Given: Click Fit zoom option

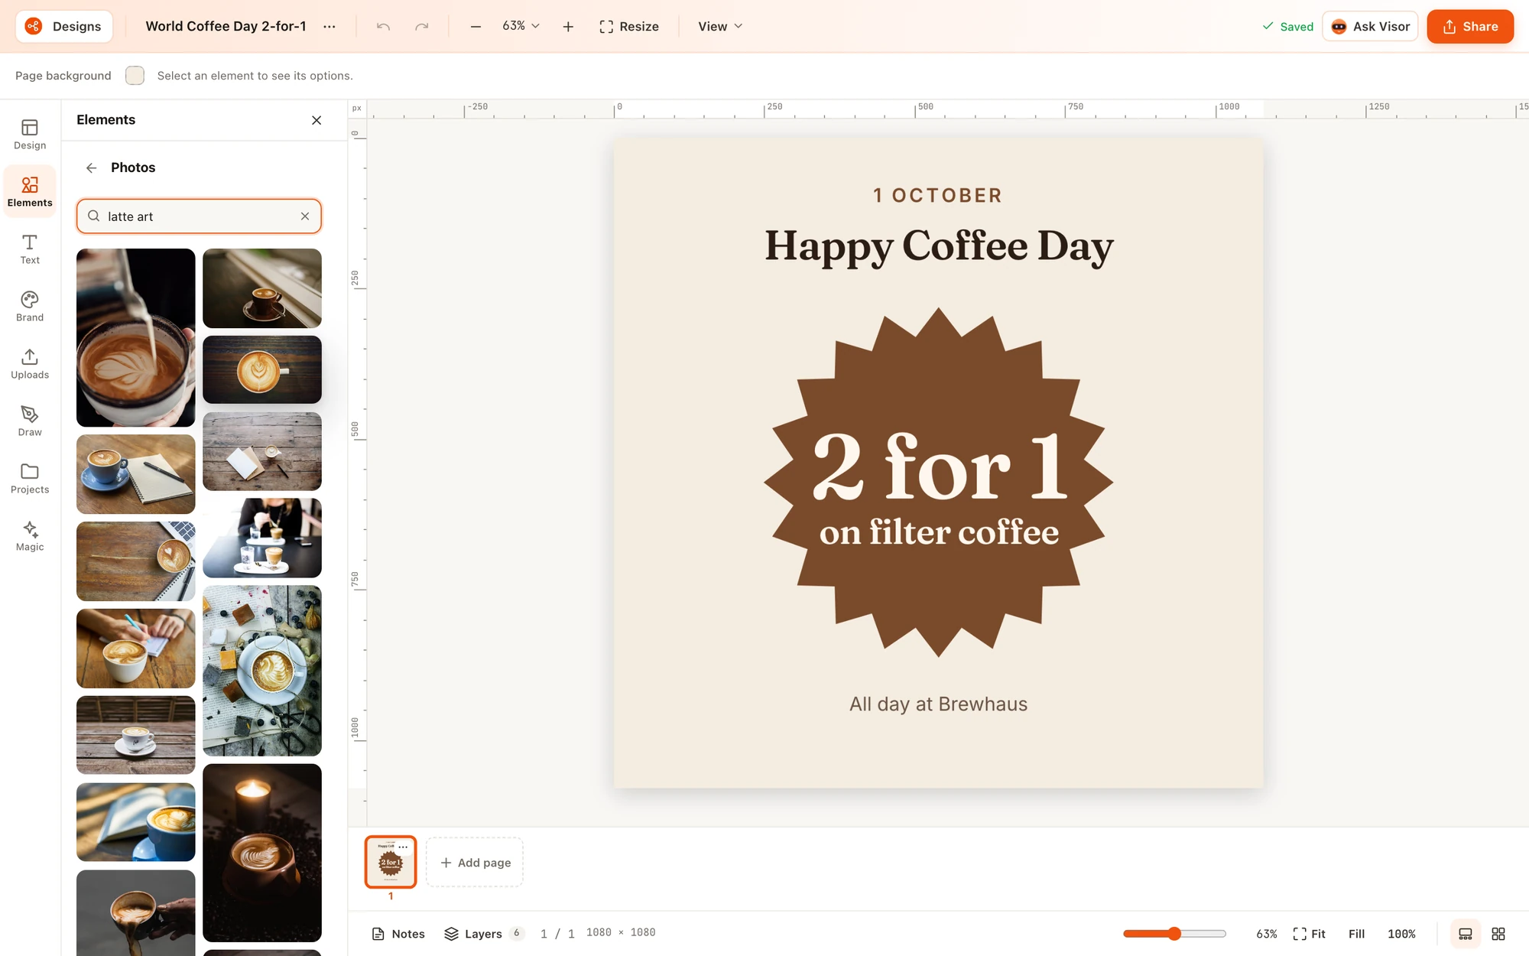Looking at the screenshot, I should coord(1310,934).
